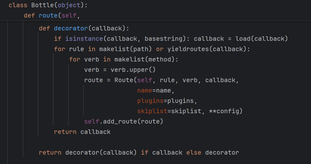311x164 pixels.
Task: Click 'isinstance' in the if statement
Action: (x=84, y=39)
